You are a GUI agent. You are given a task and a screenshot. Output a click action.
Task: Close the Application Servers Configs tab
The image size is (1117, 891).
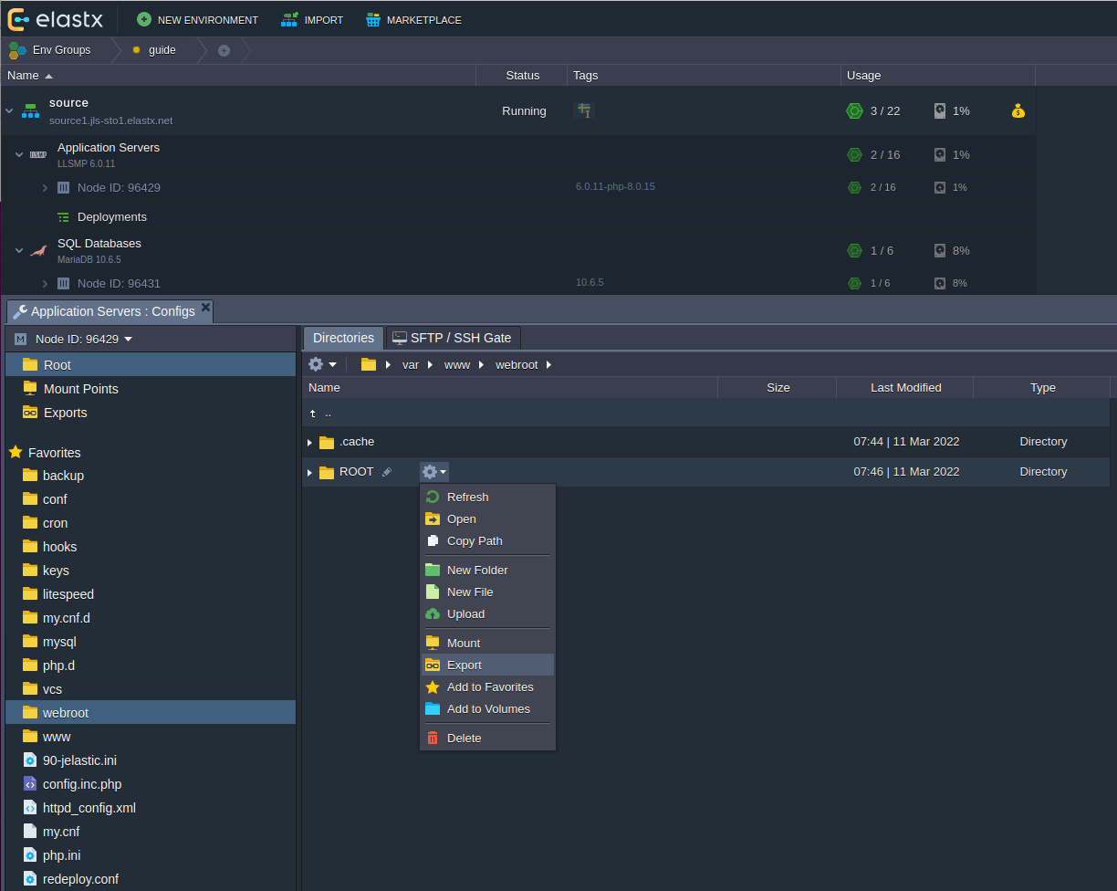tap(205, 308)
